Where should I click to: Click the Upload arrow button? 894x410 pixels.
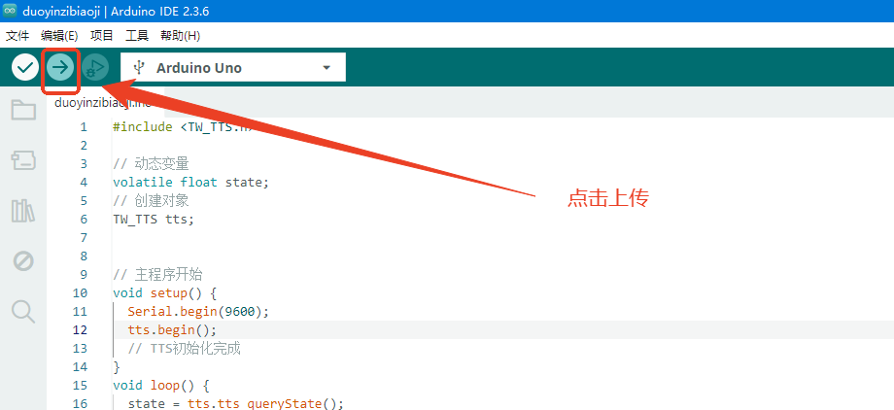60,68
